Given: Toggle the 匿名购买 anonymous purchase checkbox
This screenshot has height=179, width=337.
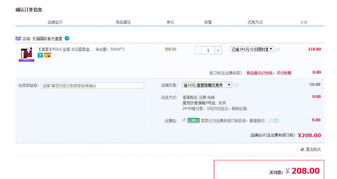Looking at the screenshot, I should 302,149.
